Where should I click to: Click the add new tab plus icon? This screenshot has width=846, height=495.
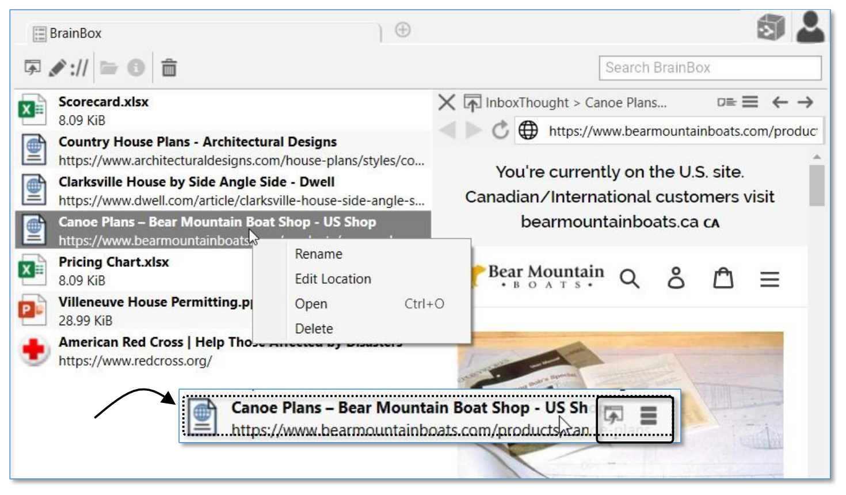[x=403, y=30]
